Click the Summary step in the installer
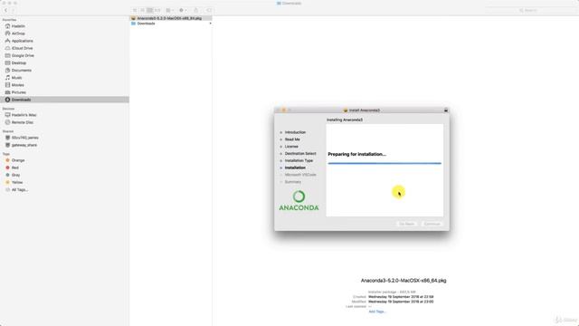 [x=293, y=182]
